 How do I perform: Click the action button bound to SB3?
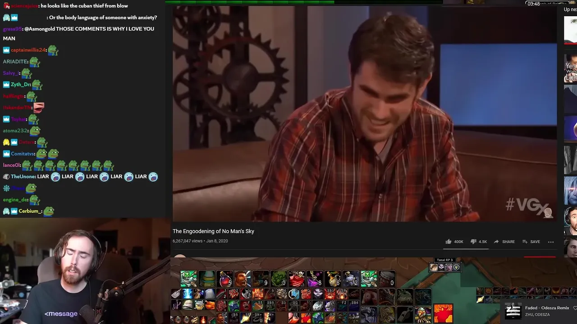point(330,294)
